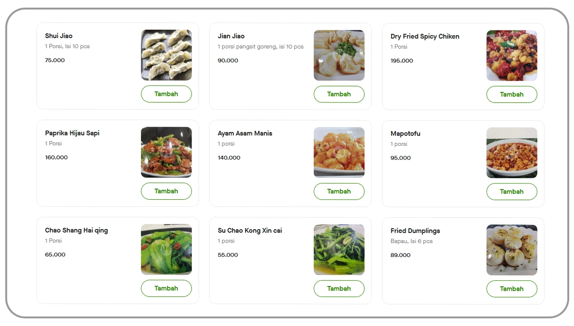View the Jian Jiao food image
This screenshot has height=326, width=574.
click(x=339, y=55)
